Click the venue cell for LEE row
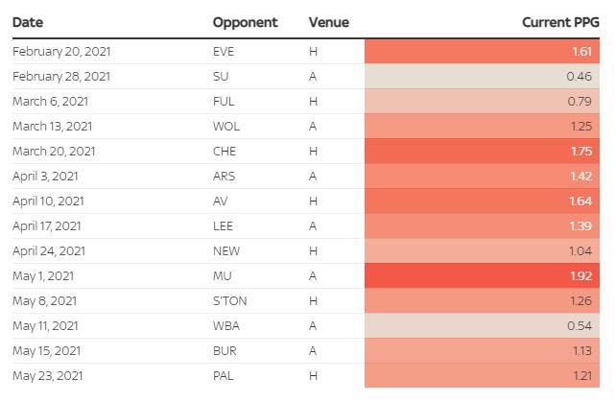Screen dimensions: 616x403 pyautogui.click(x=313, y=225)
